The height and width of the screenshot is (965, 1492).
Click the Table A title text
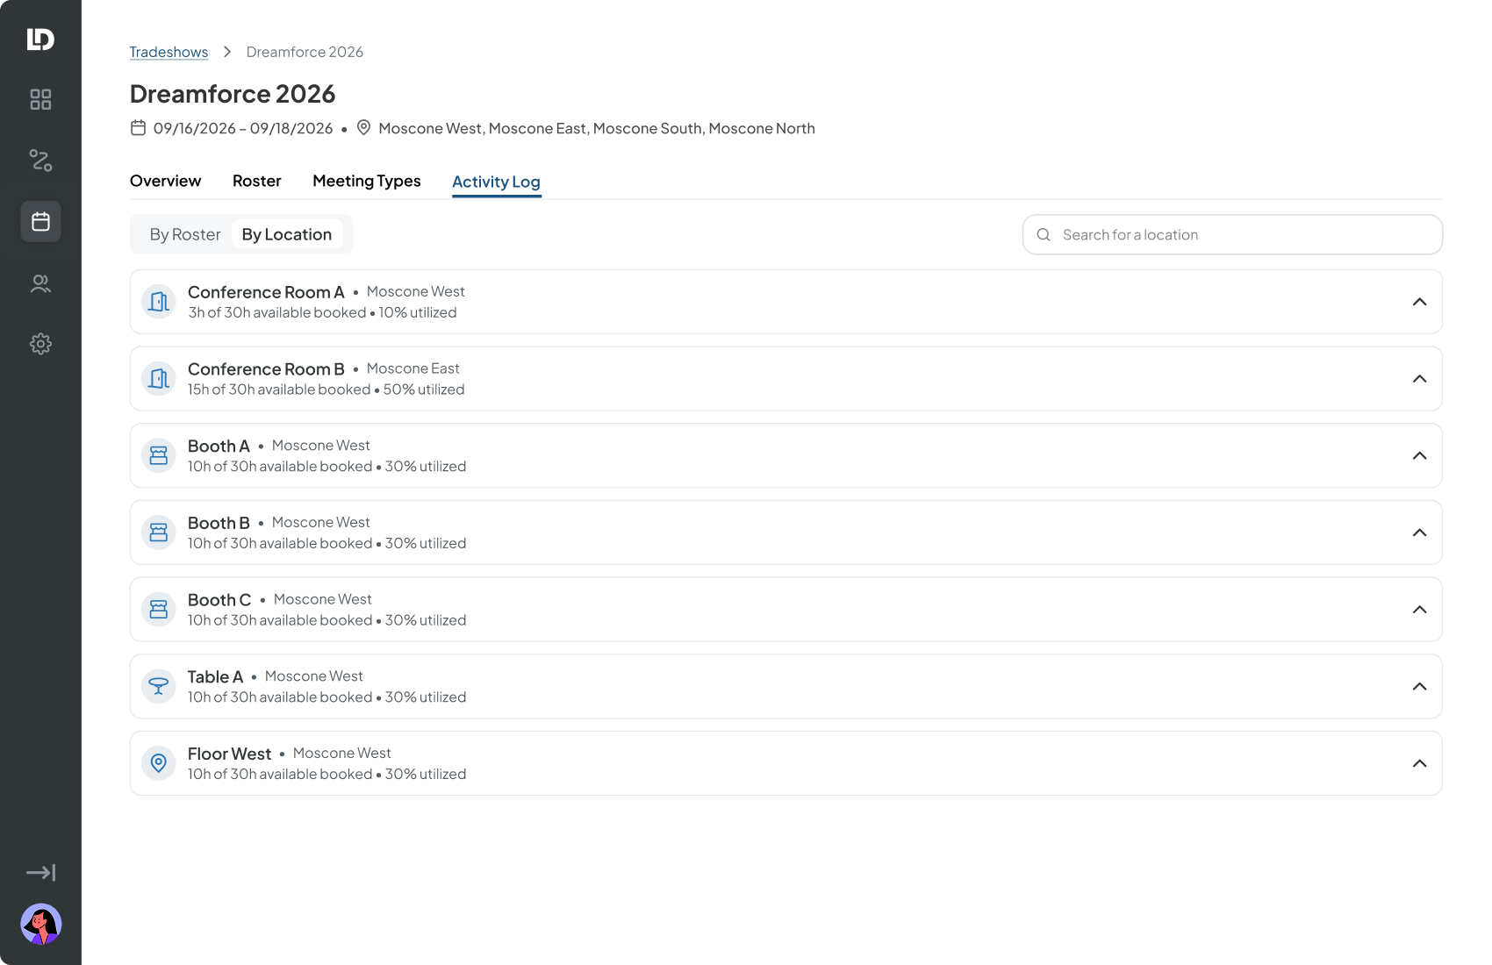tap(215, 676)
